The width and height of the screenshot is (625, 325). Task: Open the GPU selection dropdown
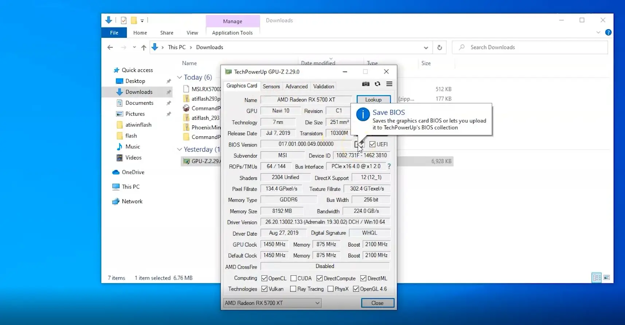(x=317, y=303)
